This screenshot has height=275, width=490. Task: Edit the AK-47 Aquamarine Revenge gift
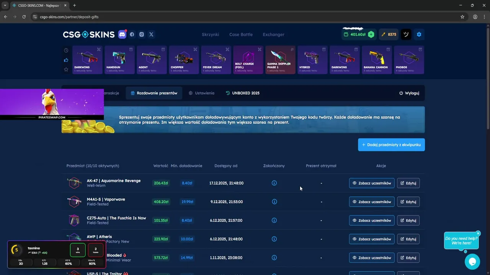tap(408, 183)
